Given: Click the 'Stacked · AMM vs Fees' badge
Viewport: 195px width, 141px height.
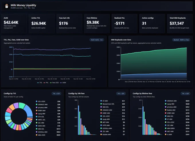Looking at the screenshot, I should 181,40.
